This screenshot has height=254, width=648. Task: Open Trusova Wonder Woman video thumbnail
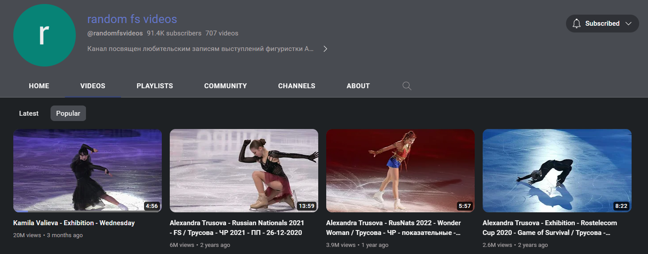tap(400, 171)
